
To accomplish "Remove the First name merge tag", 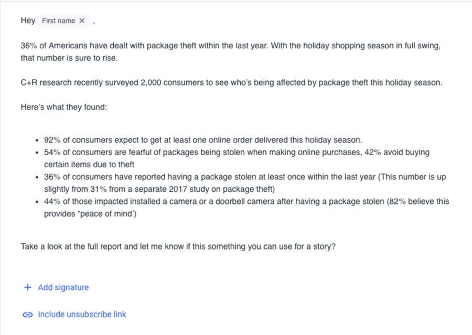I will point(82,21).
